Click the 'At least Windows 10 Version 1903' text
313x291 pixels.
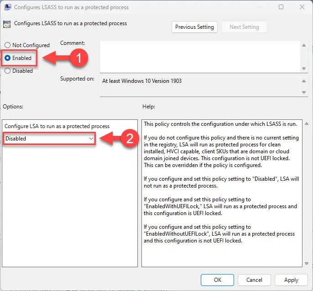pyautogui.click(x=142, y=81)
